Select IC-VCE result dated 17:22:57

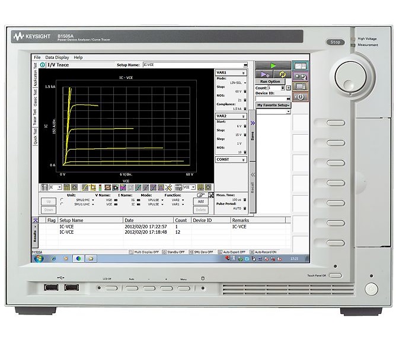[x=162, y=227]
